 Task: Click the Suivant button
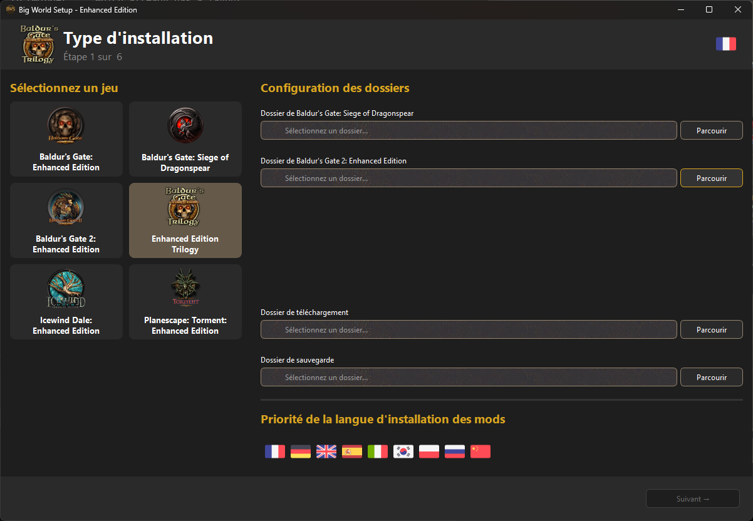point(693,499)
